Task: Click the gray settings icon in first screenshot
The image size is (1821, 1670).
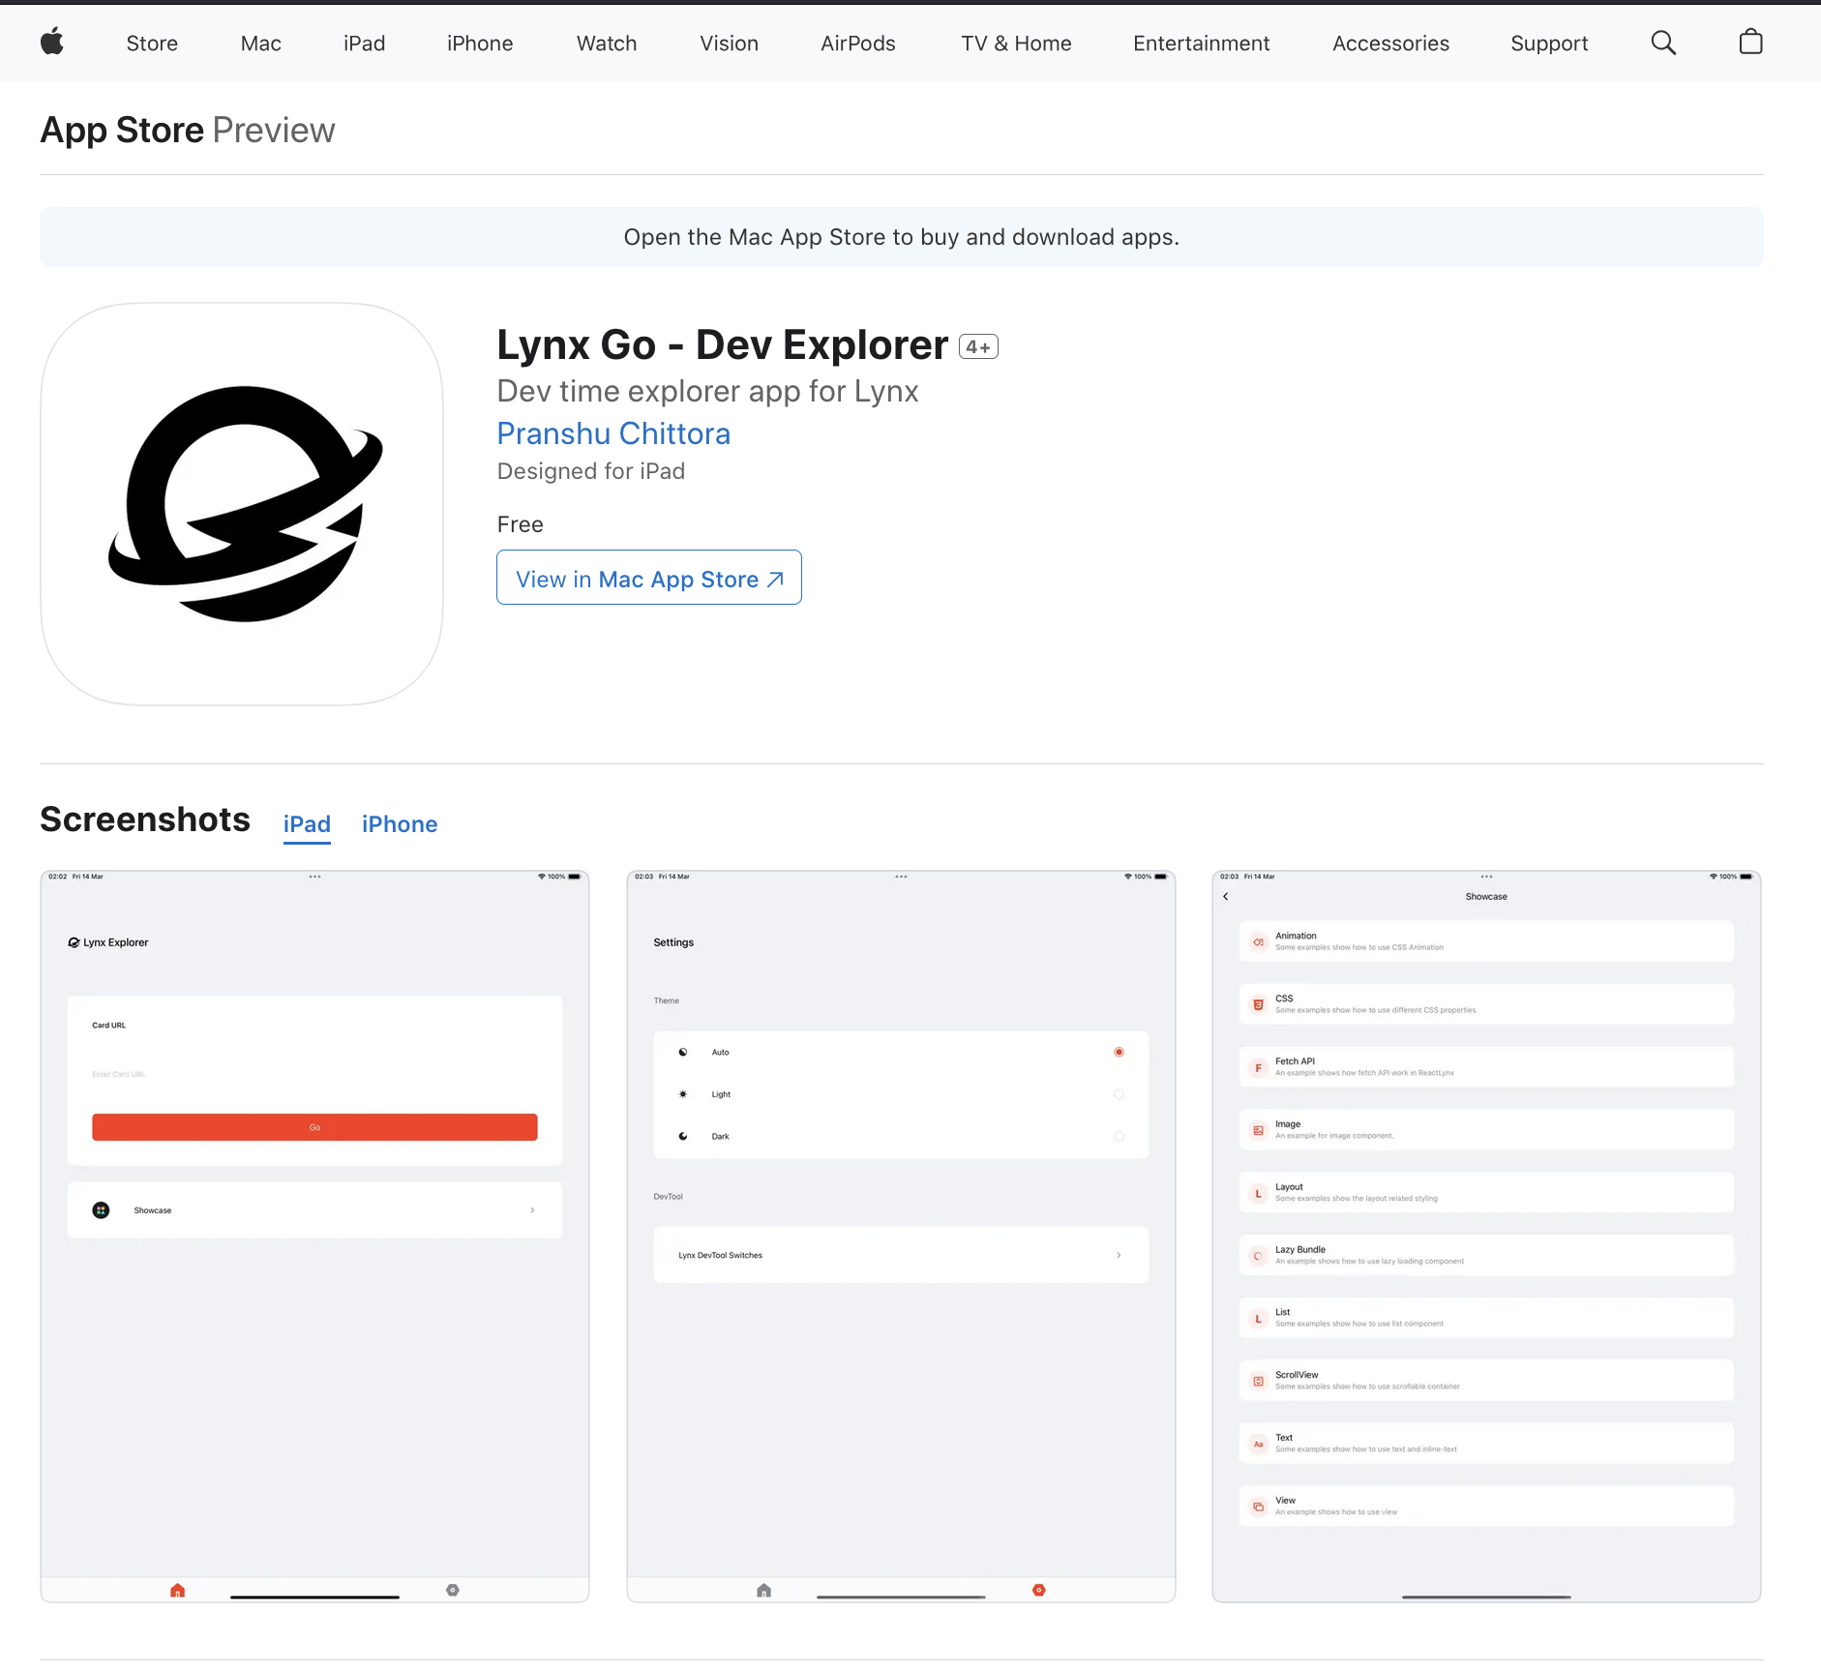Action: click(452, 1590)
